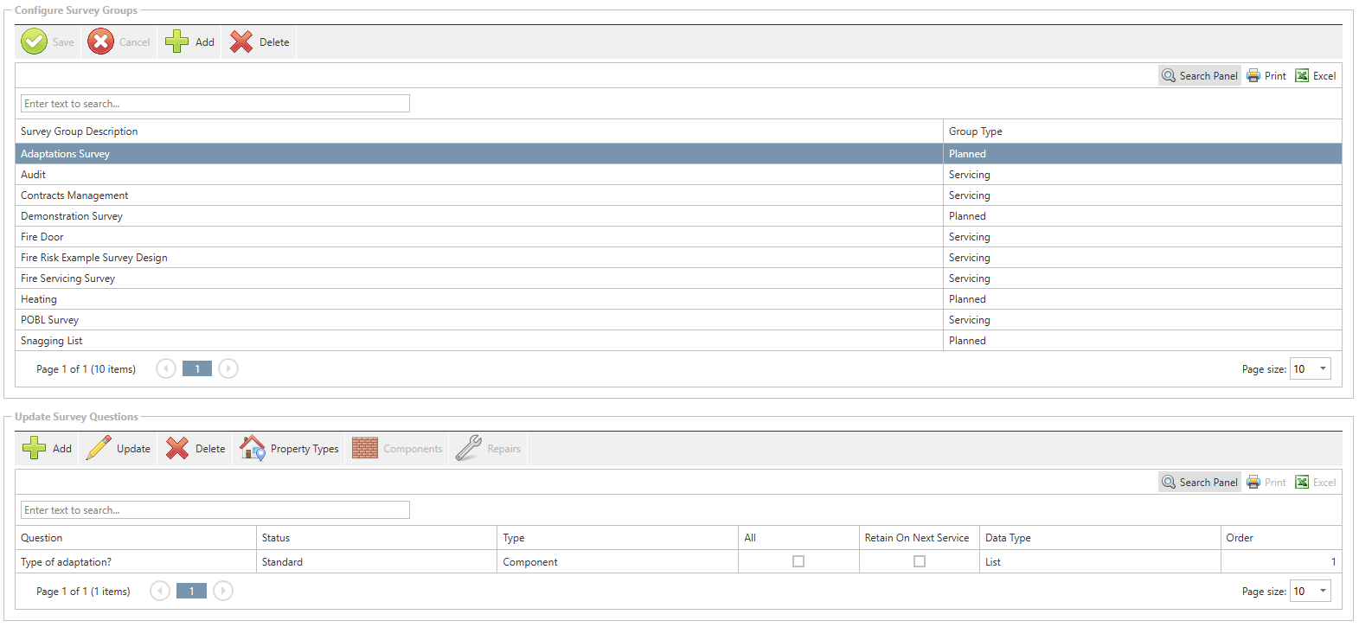
Task: Tick the All checkbox for Type of adaptation?
Action: tap(798, 561)
